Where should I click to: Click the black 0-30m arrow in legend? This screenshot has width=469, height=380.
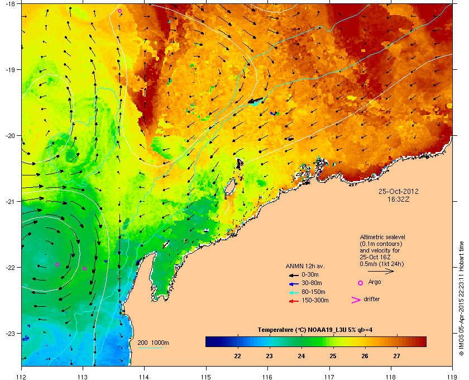click(x=294, y=275)
